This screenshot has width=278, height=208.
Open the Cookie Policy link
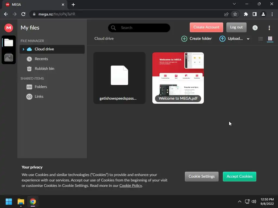pyautogui.click(x=131, y=186)
